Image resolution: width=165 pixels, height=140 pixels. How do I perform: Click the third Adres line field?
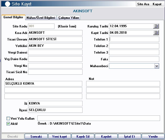(43, 96)
